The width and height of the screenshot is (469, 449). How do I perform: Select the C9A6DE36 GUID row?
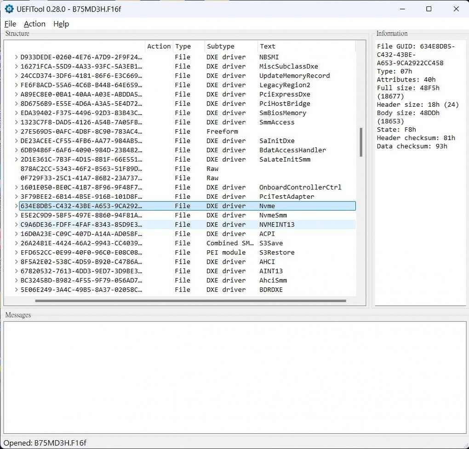188,224
